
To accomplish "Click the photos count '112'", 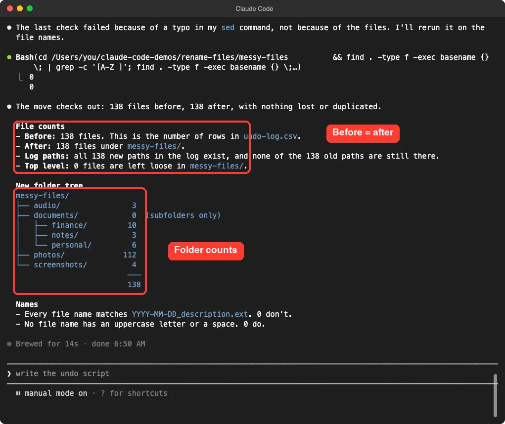I will (x=130, y=255).
